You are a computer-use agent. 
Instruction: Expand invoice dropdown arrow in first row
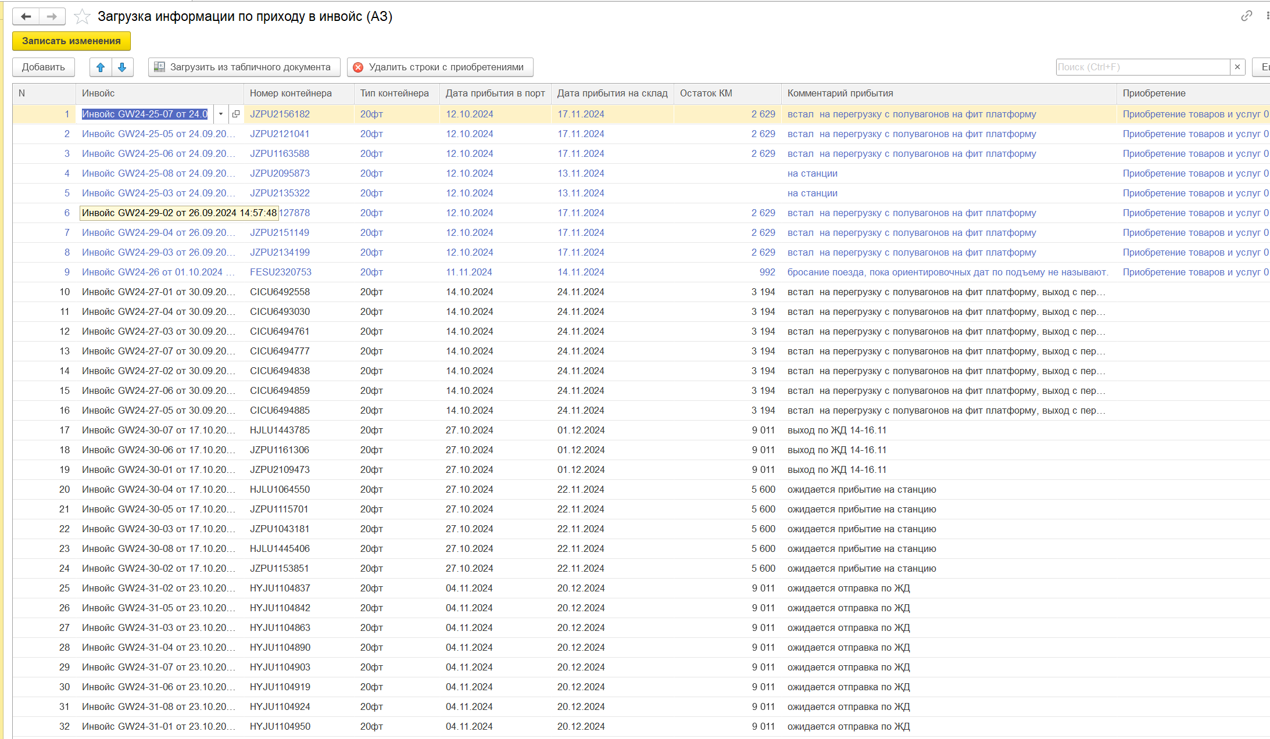click(221, 114)
